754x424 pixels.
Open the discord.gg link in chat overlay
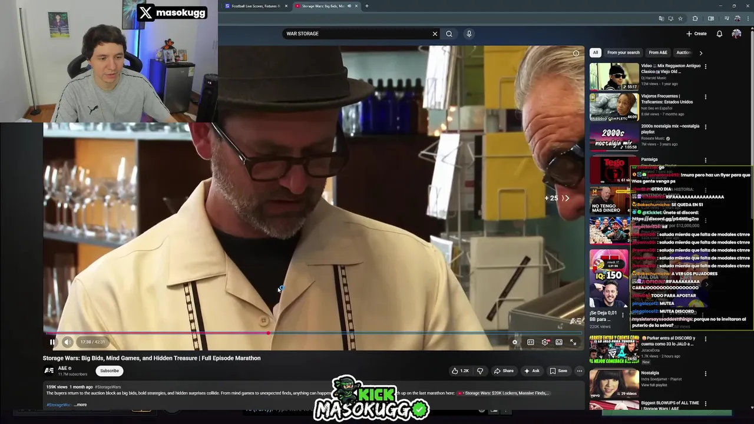(665, 219)
